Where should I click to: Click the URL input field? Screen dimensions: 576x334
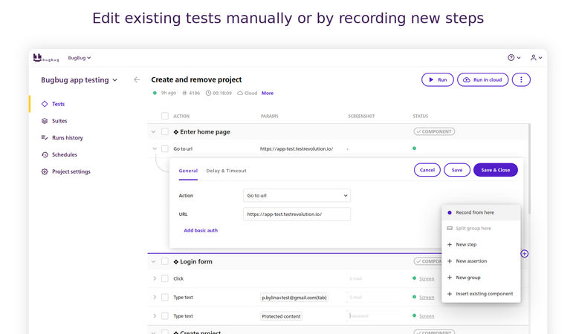click(297, 215)
